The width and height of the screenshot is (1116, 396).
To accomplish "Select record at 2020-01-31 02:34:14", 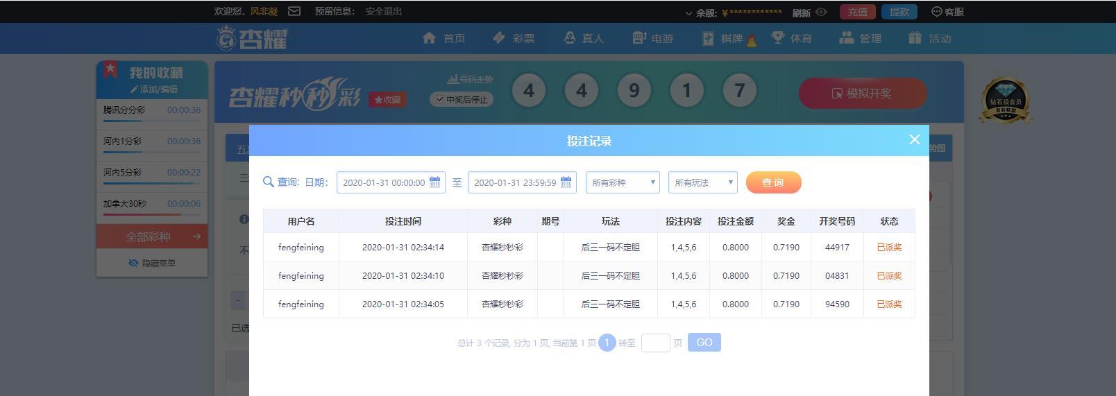I will point(589,247).
